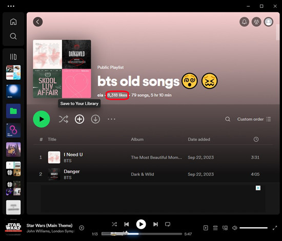Adjust the volume slider
The image size is (282, 241).
253,228
